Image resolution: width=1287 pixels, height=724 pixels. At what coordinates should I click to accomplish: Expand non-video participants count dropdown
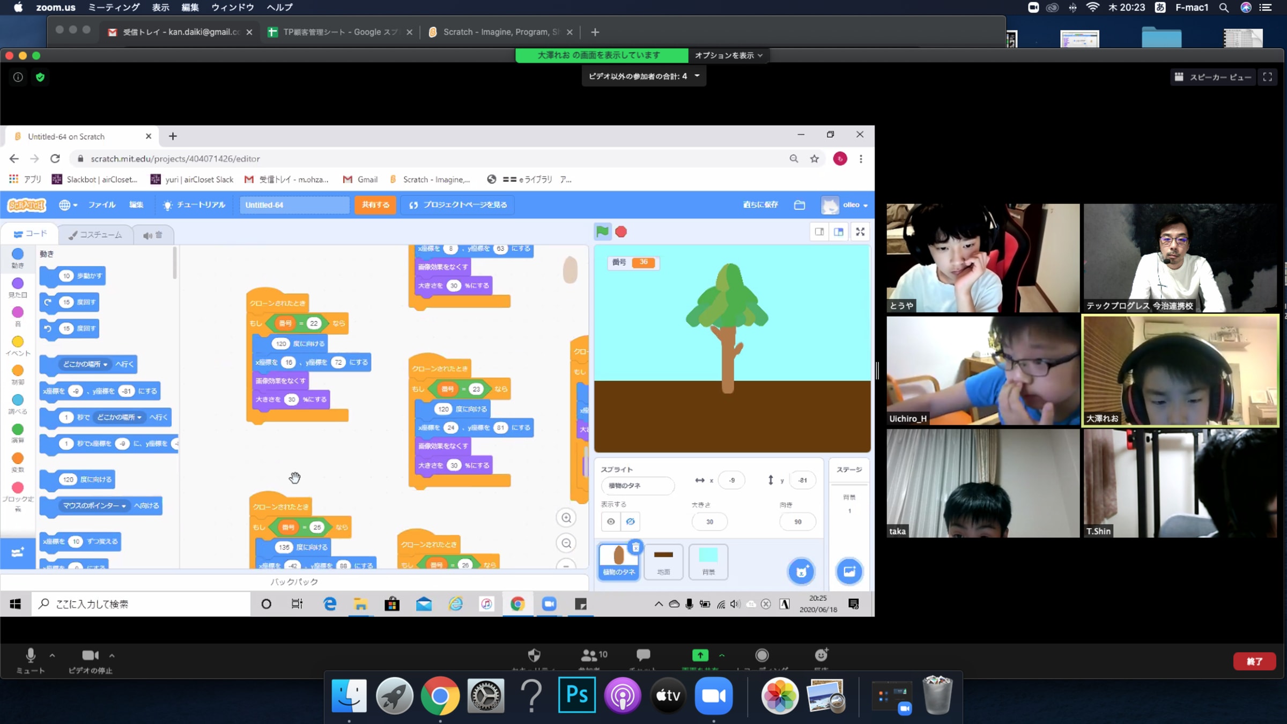click(x=643, y=76)
